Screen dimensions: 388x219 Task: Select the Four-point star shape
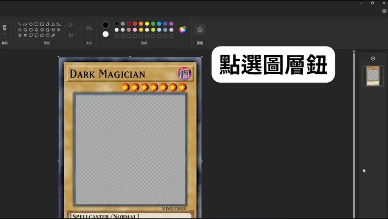[59, 30]
